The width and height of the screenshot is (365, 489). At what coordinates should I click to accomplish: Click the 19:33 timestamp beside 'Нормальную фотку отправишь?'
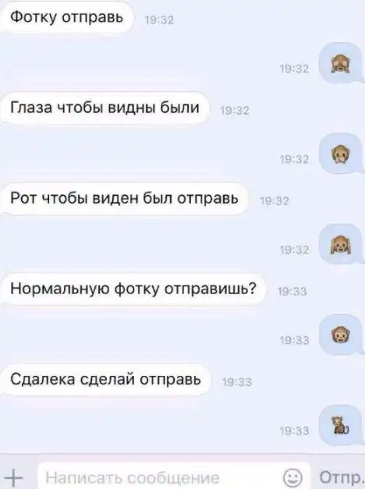292,292
